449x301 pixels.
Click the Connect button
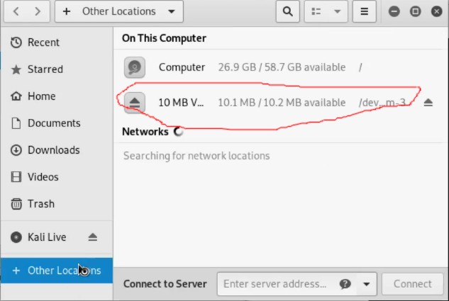tap(412, 284)
